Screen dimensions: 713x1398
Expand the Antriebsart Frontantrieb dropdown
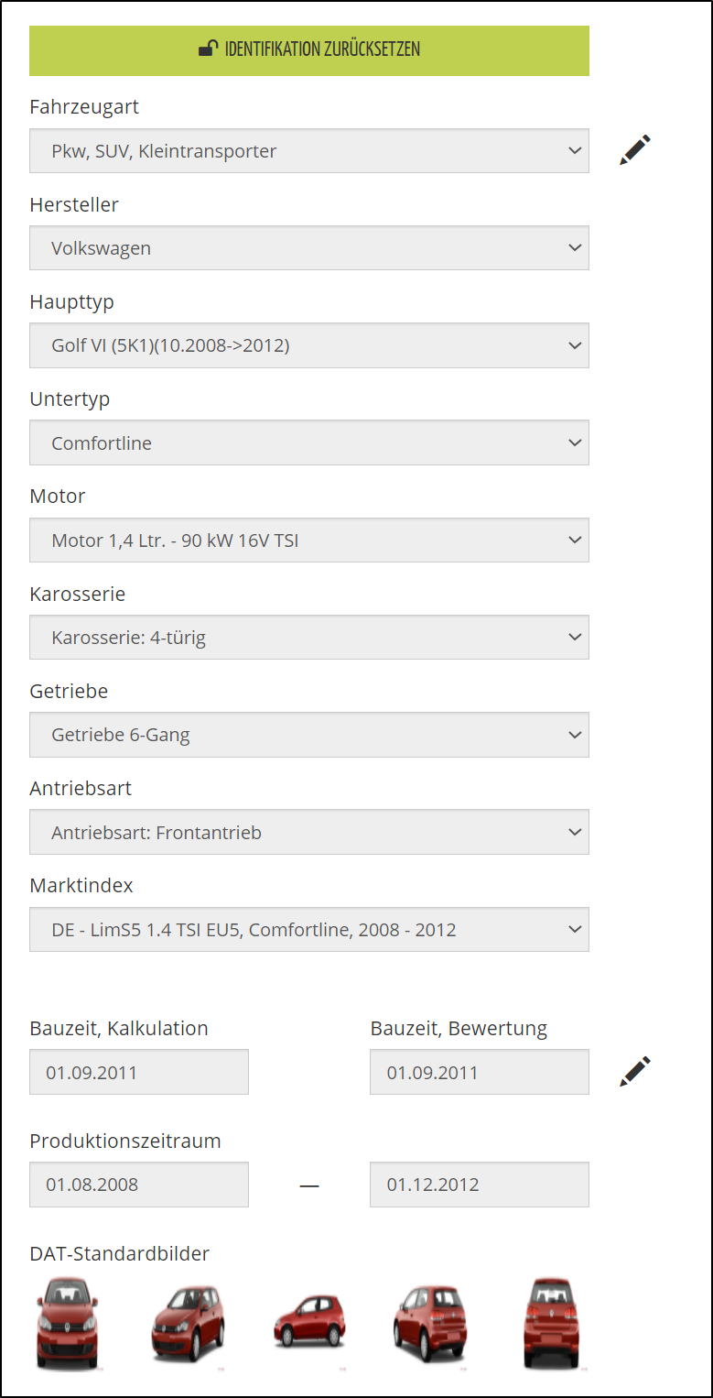[309, 833]
